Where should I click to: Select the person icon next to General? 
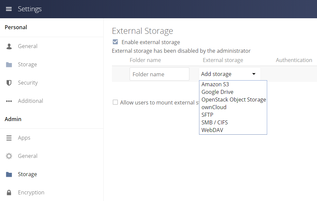(x=9, y=46)
